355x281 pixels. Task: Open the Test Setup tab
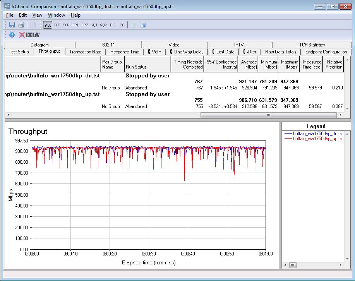pos(19,52)
